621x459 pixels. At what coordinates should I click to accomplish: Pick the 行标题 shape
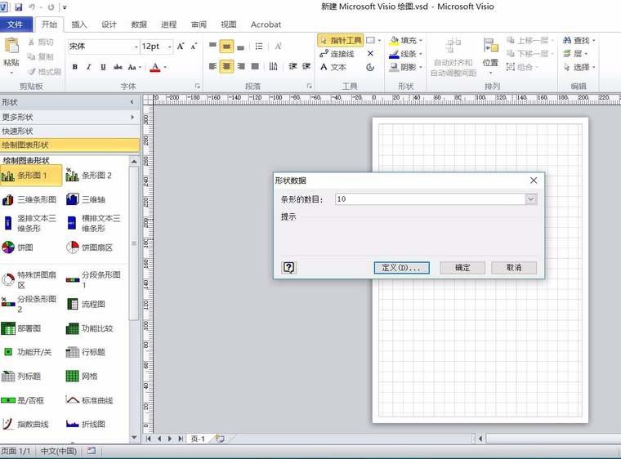click(86, 352)
